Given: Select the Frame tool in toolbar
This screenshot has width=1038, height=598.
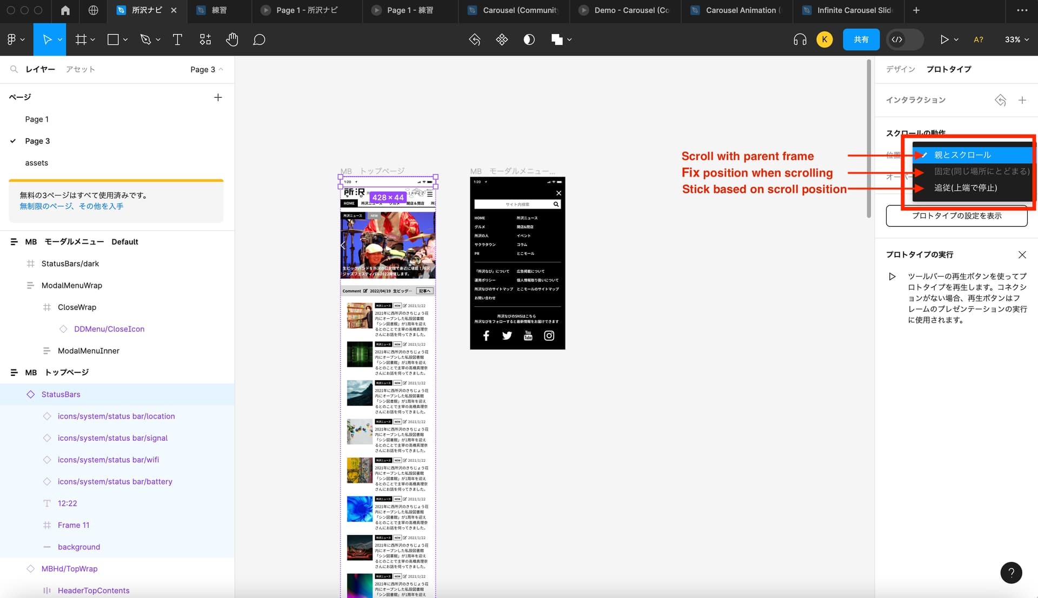Looking at the screenshot, I should (81, 39).
